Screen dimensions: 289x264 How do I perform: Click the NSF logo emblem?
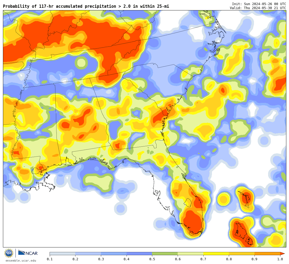pyautogui.click(x=9, y=253)
